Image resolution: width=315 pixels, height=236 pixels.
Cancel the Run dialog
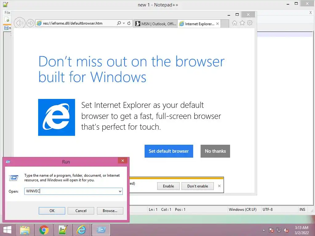click(x=81, y=211)
